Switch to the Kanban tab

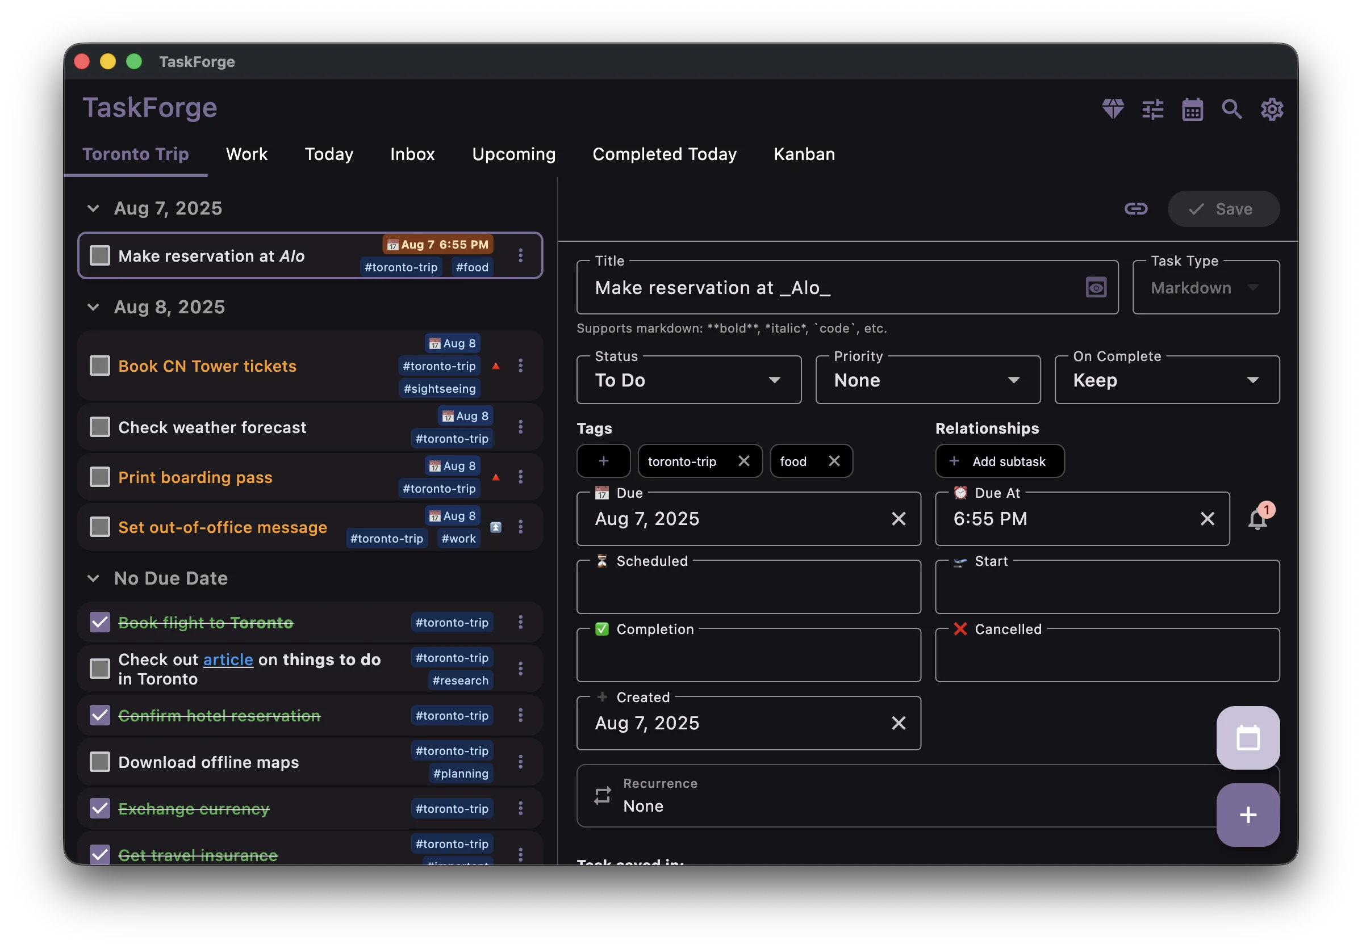804,154
